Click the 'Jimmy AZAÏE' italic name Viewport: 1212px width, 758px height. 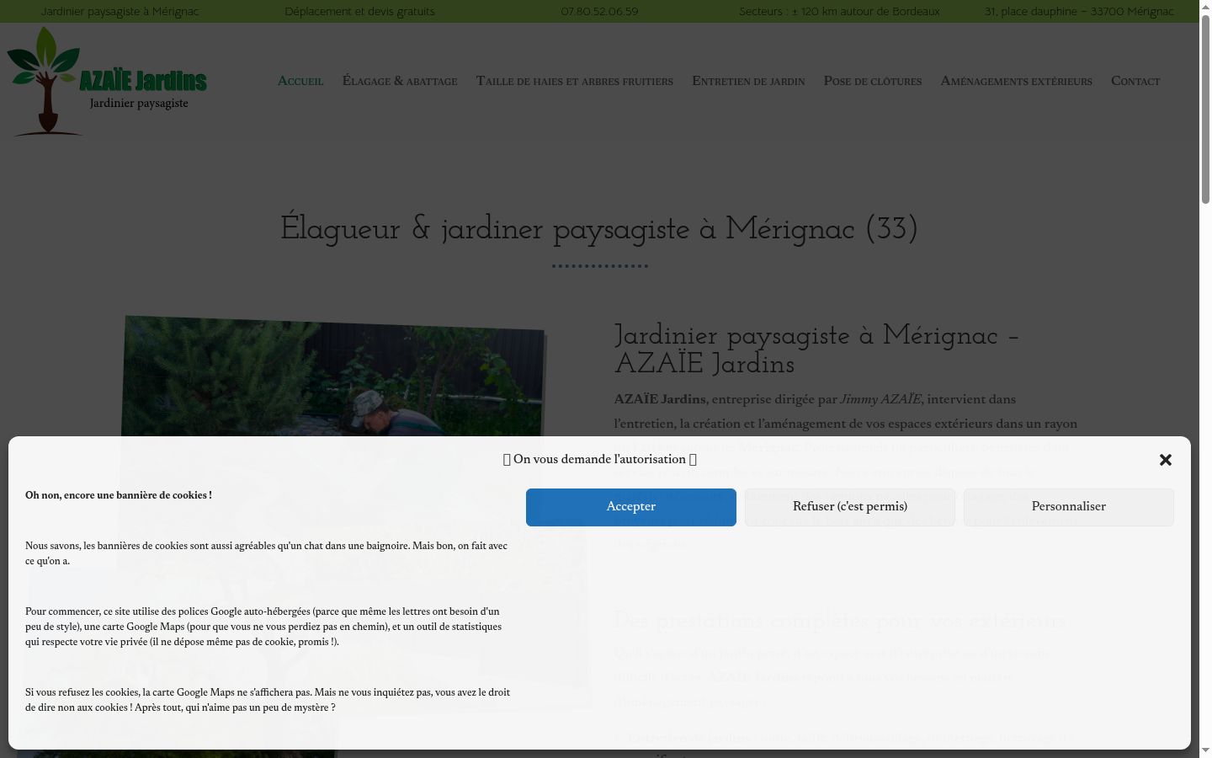pos(880,399)
